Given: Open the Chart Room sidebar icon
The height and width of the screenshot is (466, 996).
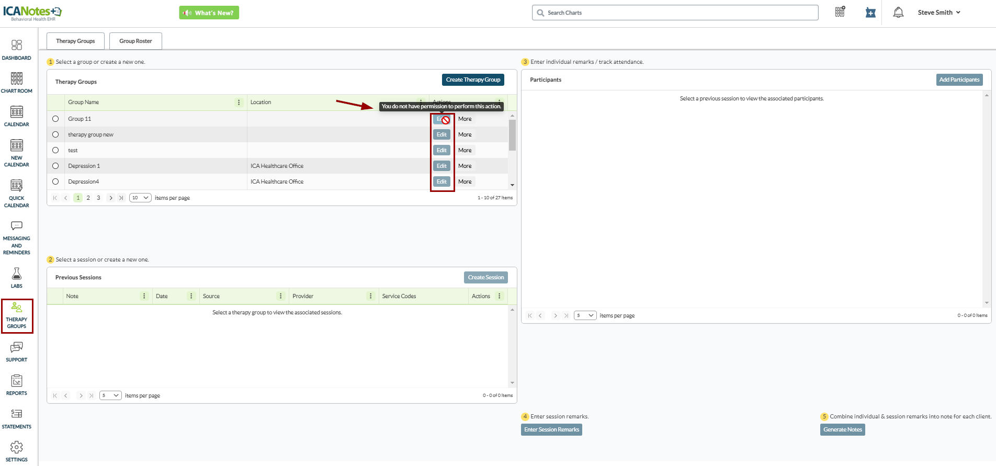Looking at the screenshot, I should pos(17,83).
